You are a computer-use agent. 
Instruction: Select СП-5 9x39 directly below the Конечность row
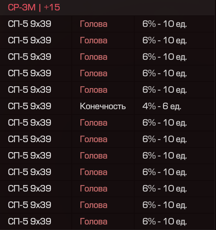tap(29, 123)
